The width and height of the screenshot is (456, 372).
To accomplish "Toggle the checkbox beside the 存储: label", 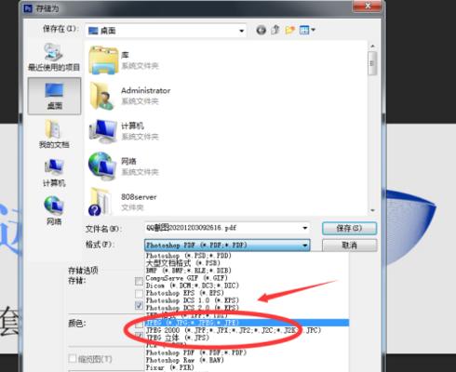I will click(x=139, y=282).
